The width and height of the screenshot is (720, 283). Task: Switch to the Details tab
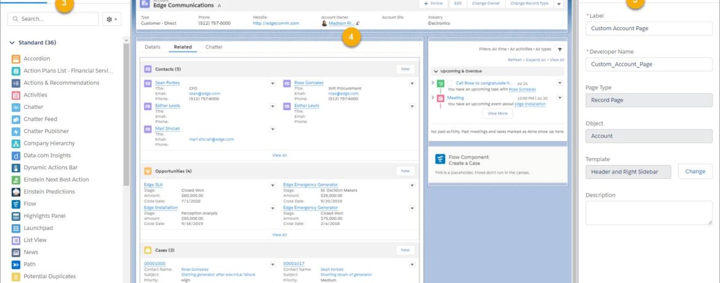152,47
